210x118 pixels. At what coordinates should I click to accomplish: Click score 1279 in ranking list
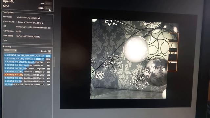click(x=48, y=56)
